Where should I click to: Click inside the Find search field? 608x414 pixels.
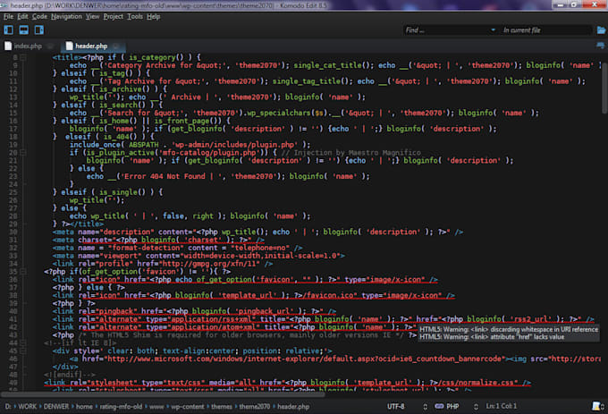click(443, 30)
